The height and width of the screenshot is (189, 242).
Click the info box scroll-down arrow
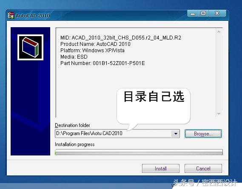[219, 114]
